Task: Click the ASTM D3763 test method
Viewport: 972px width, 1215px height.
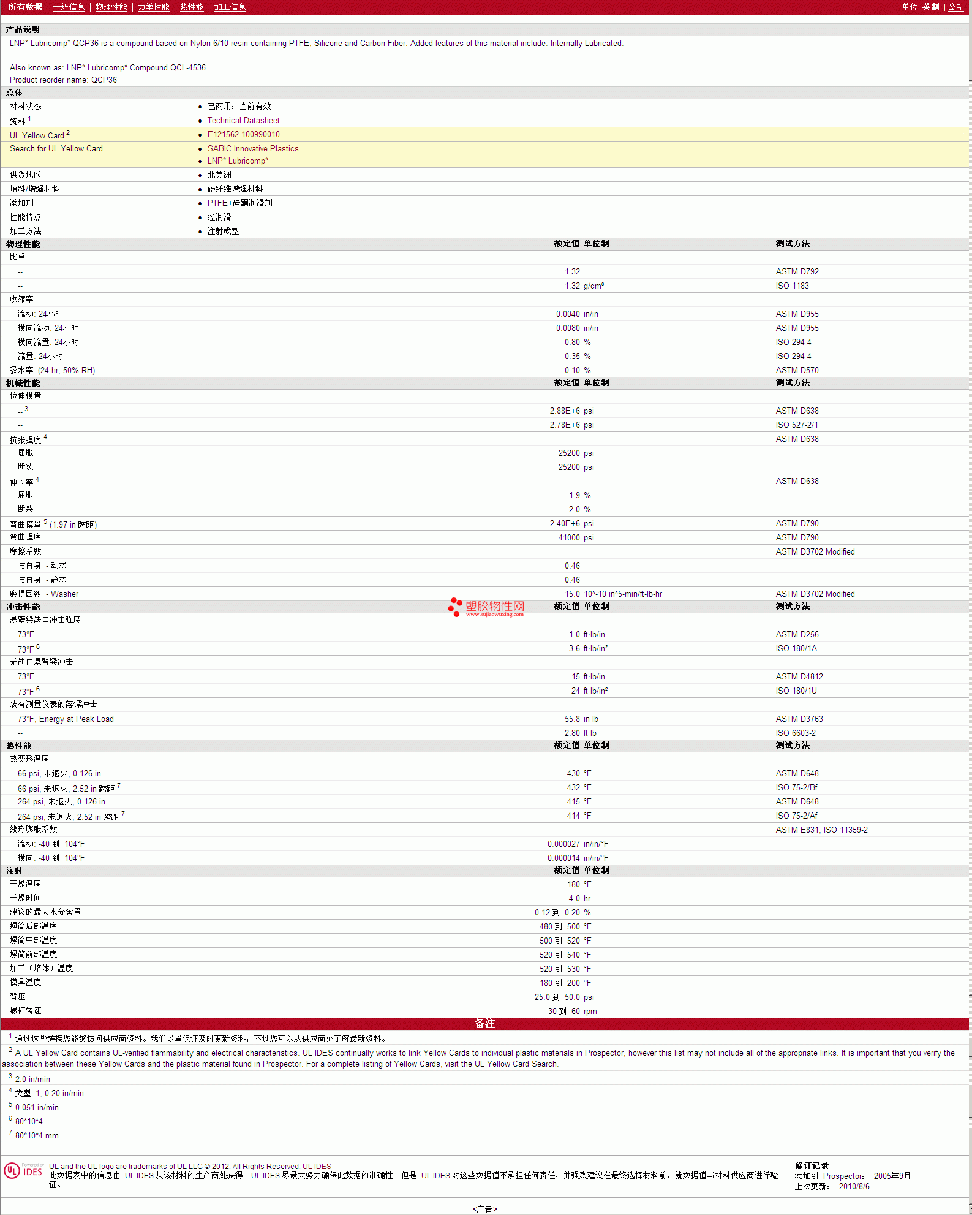Action: tap(799, 719)
